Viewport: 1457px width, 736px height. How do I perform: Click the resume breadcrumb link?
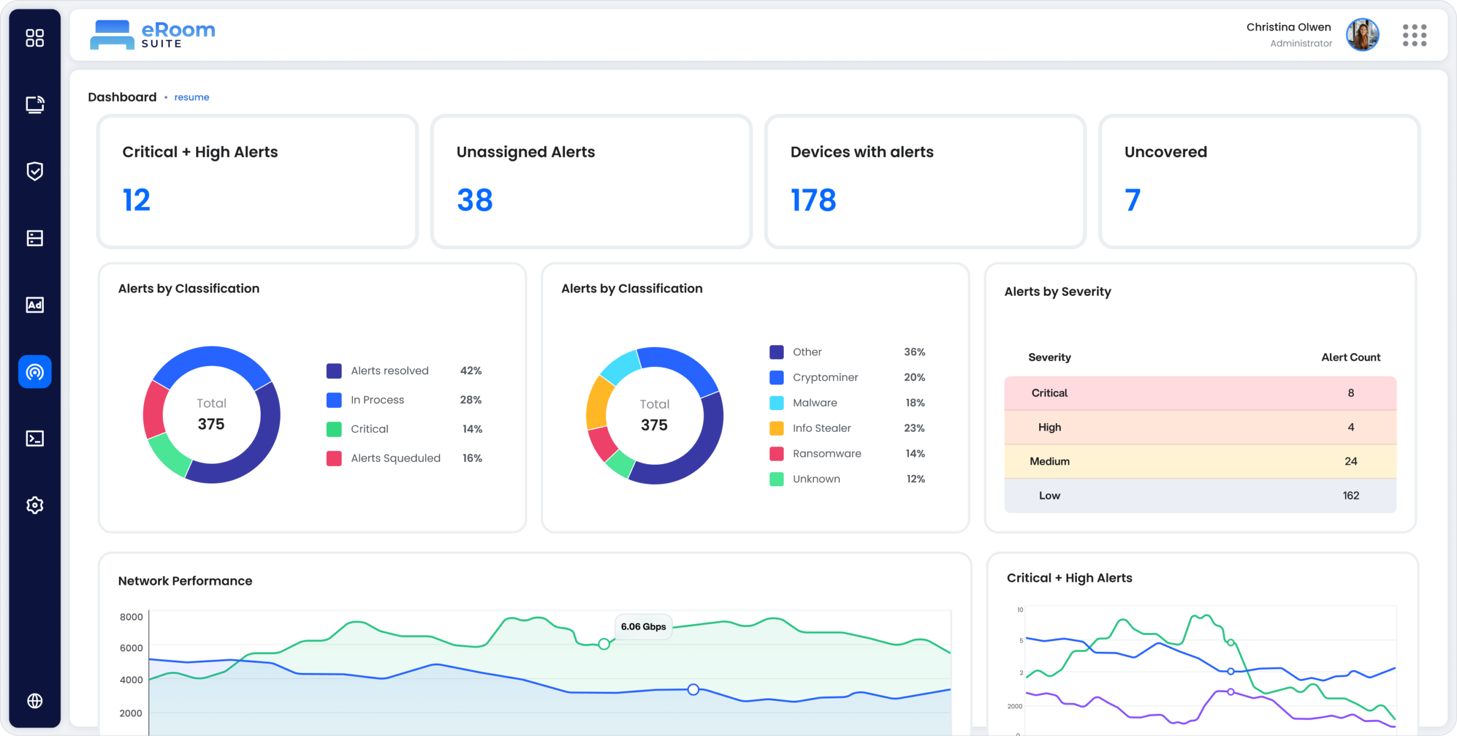191,97
